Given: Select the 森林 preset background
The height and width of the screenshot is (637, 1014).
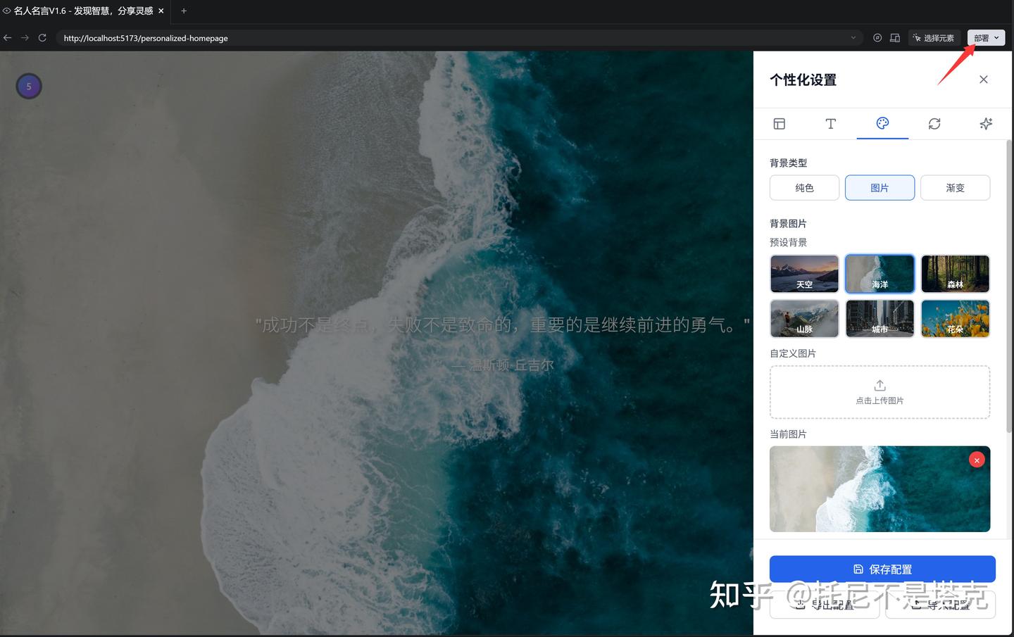Looking at the screenshot, I should tap(955, 274).
